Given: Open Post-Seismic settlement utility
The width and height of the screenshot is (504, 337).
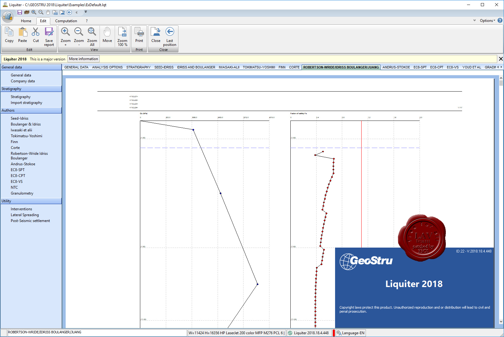Looking at the screenshot, I should 30,221.
